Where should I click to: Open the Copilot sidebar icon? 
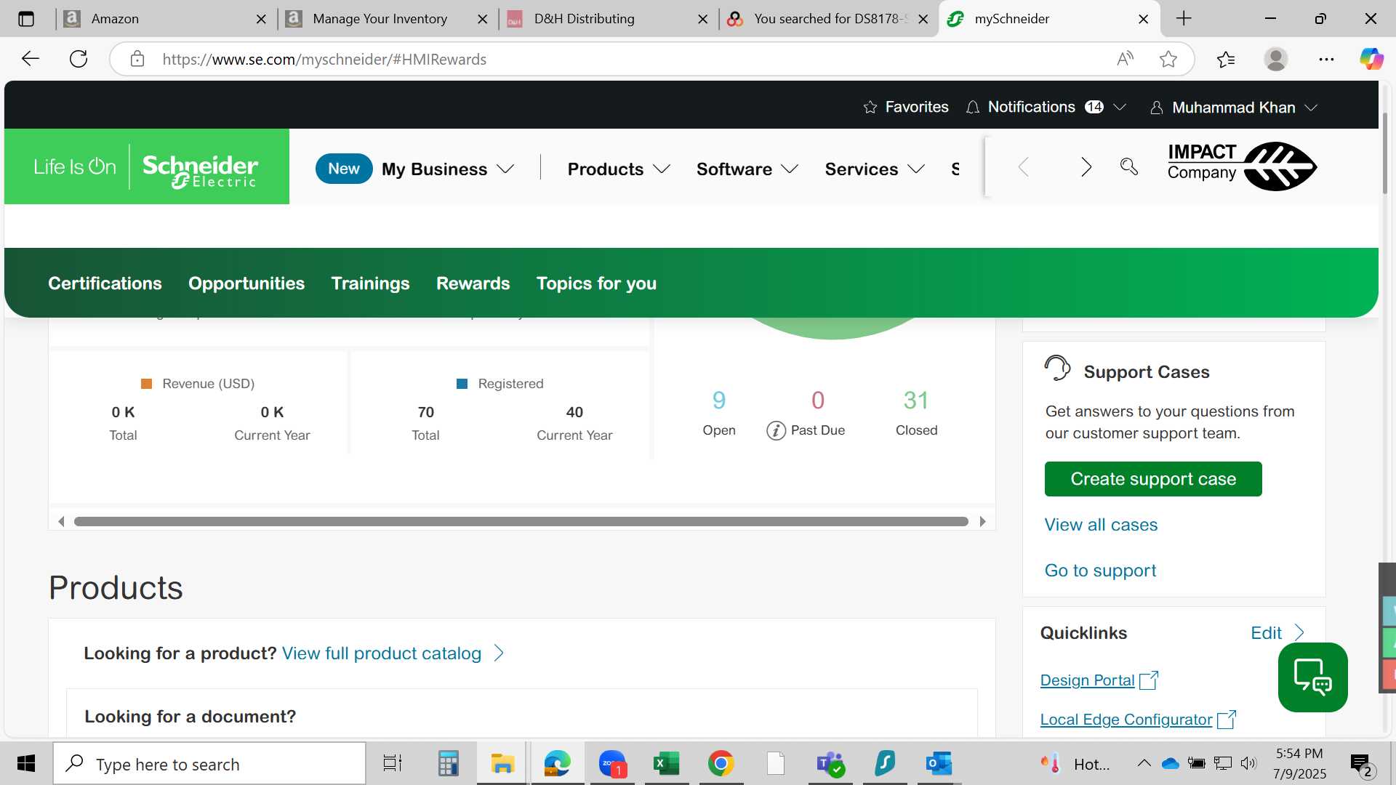click(x=1371, y=59)
